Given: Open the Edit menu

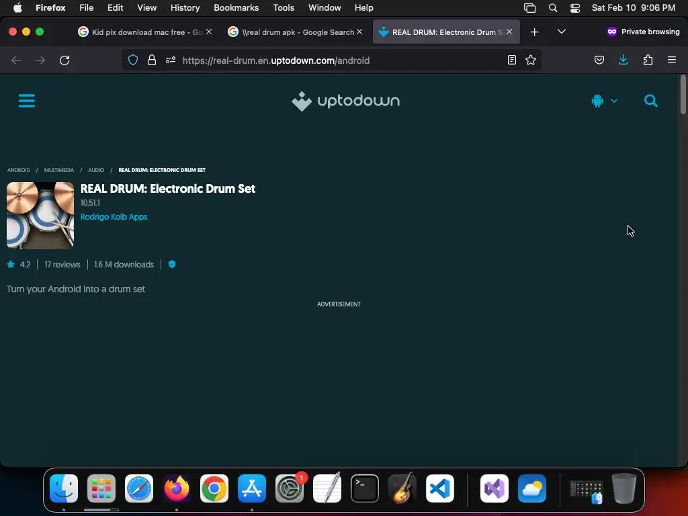Looking at the screenshot, I should coord(116,8).
